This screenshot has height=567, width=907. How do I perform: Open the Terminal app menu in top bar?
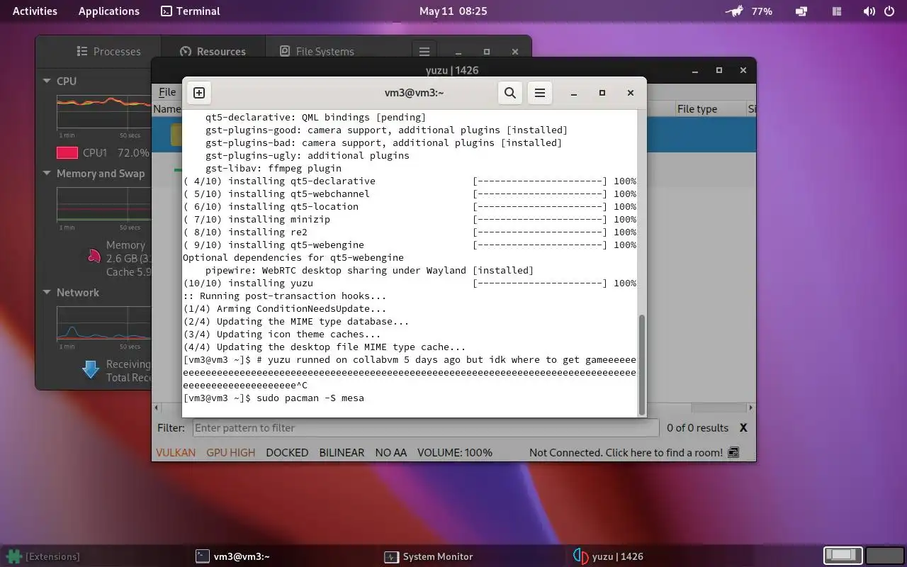click(x=191, y=11)
